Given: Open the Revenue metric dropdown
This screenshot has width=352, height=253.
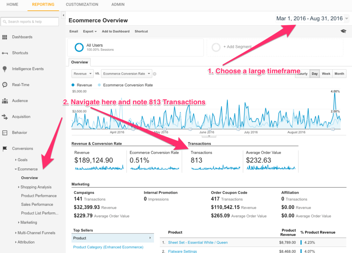Looking at the screenshot, I should tap(82, 74).
